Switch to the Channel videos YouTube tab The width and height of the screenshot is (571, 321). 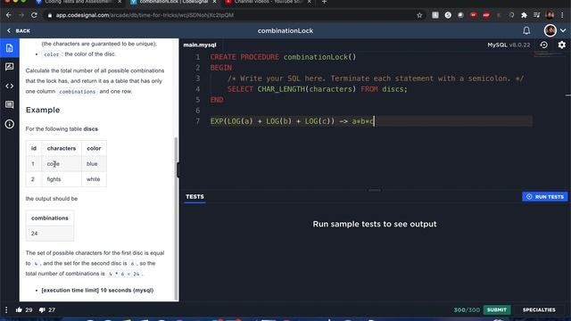pyautogui.click(x=269, y=2)
